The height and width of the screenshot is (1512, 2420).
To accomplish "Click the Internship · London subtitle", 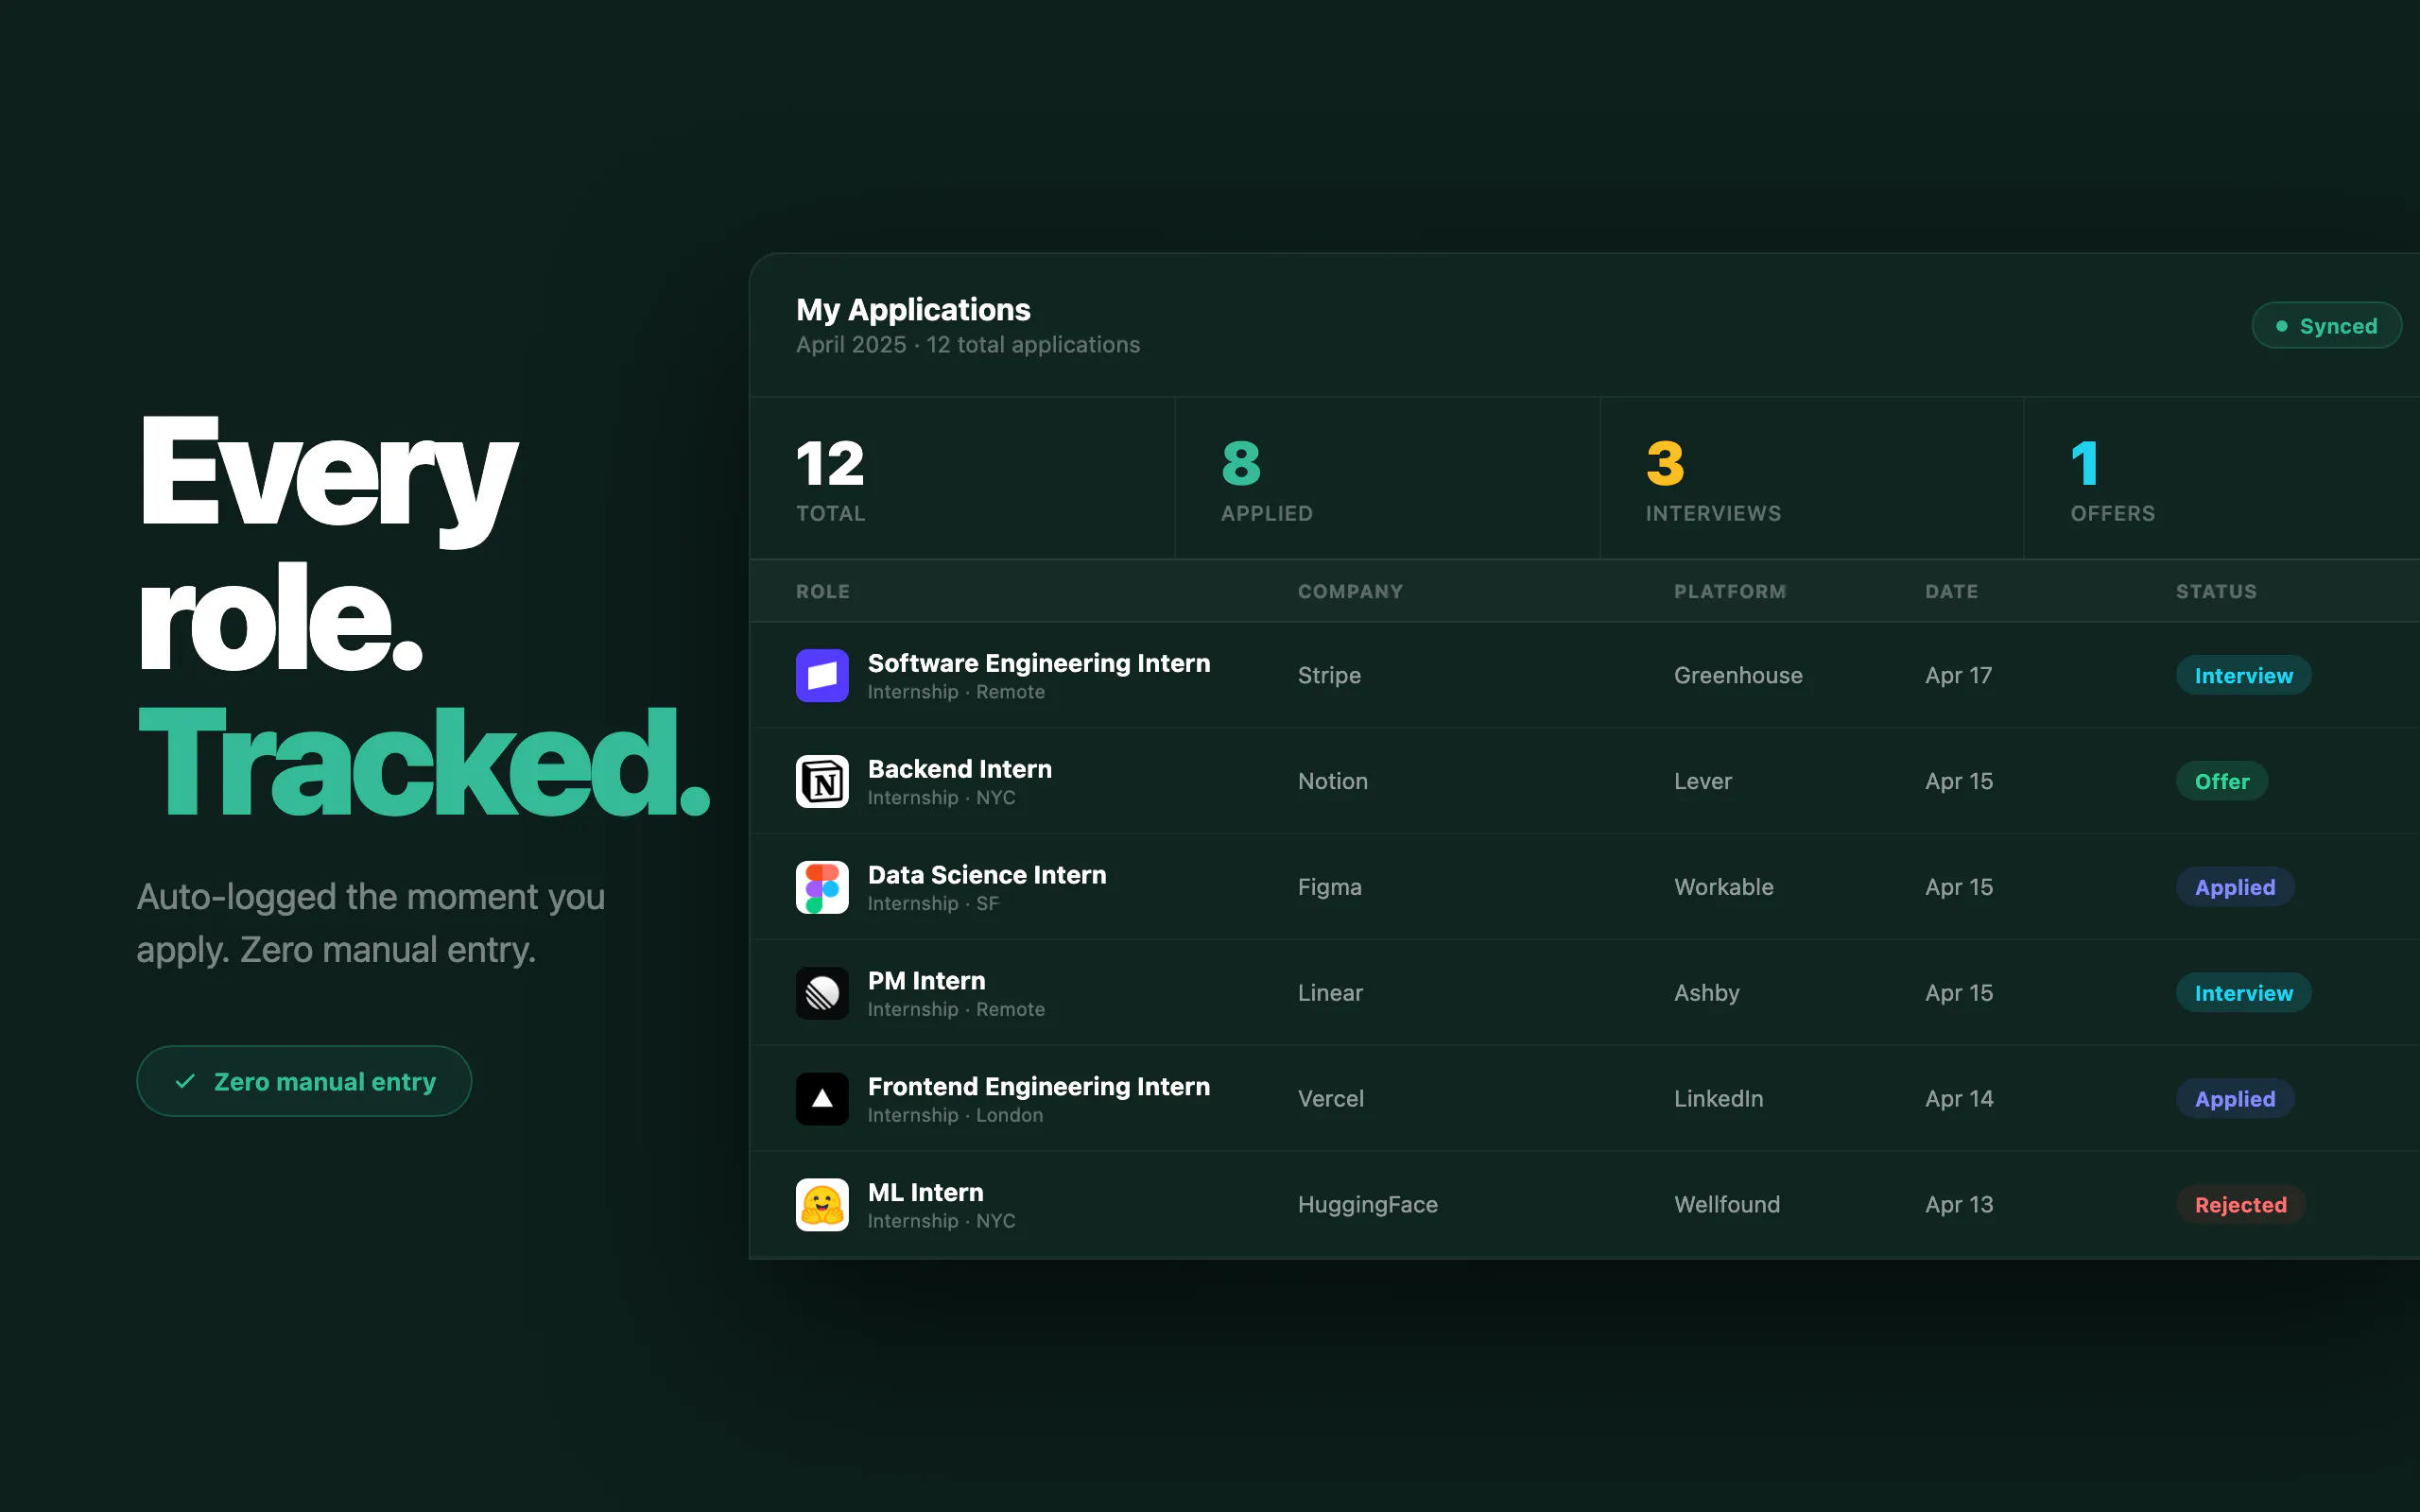I will tap(955, 1115).
